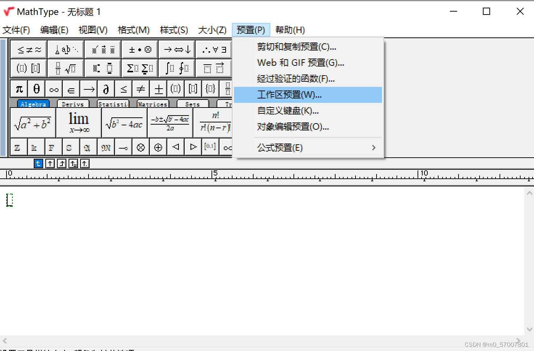Insert the pi symbol
Screen dimensions: 534x351
pyautogui.click(x=19, y=89)
